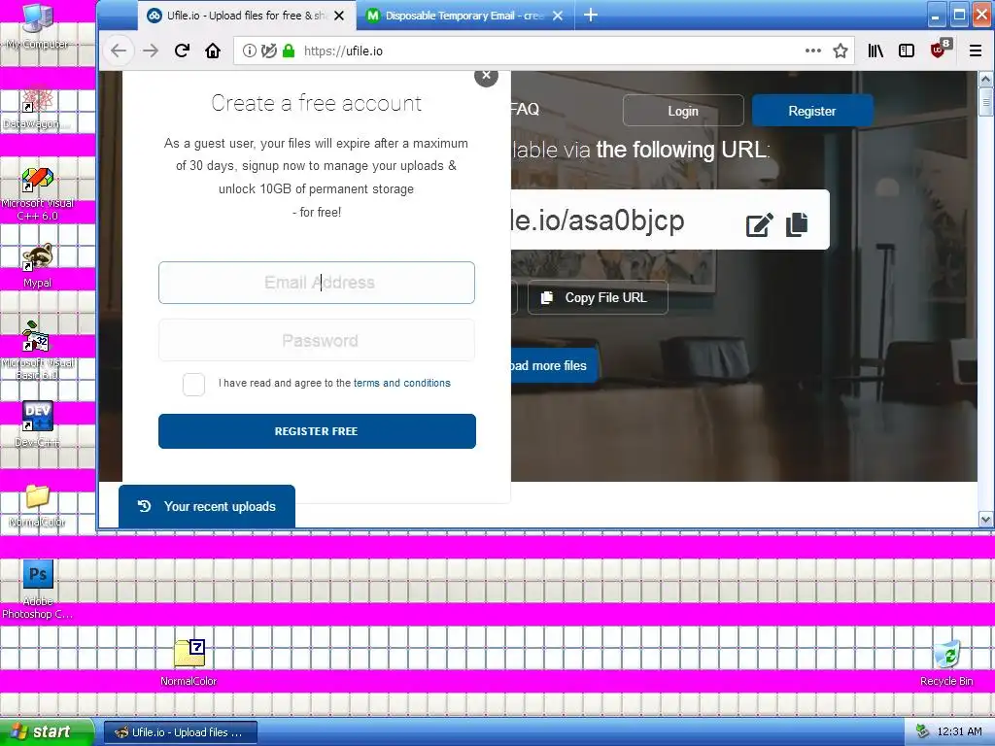Close the Create a free account popup

pos(486,76)
